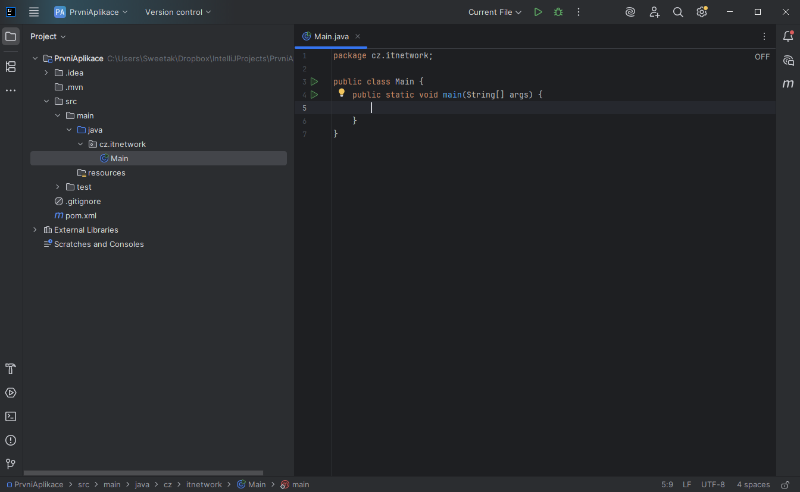Click the yellow light bulb intention icon

coord(342,93)
